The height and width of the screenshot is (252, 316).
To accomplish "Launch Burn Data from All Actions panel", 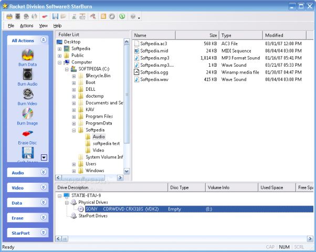I will pyautogui.click(x=28, y=58).
